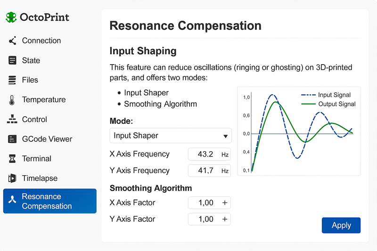Click the Terminal hourglass icon
The height and width of the screenshot is (251, 377).
point(12,159)
